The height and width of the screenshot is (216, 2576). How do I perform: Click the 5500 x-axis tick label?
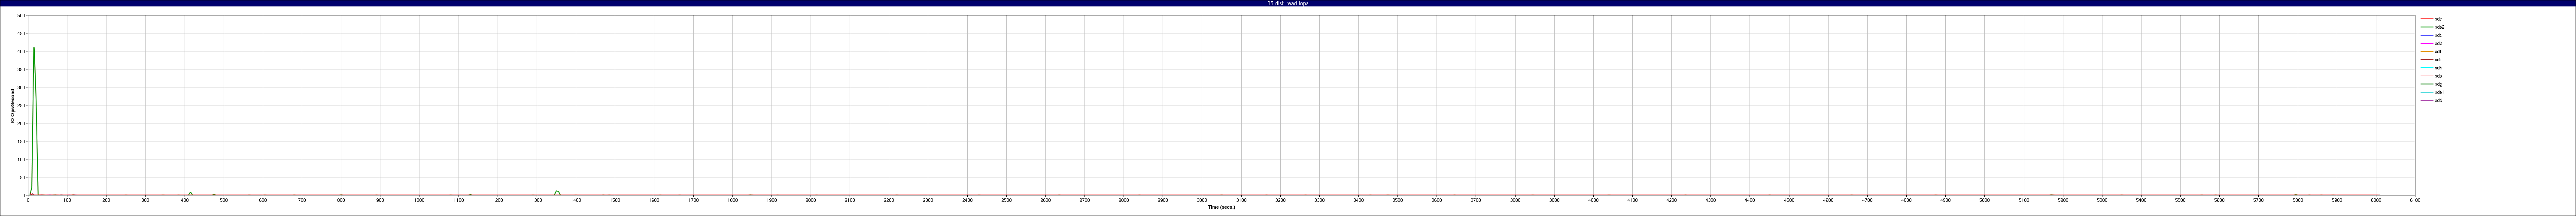coord(2180,200)
